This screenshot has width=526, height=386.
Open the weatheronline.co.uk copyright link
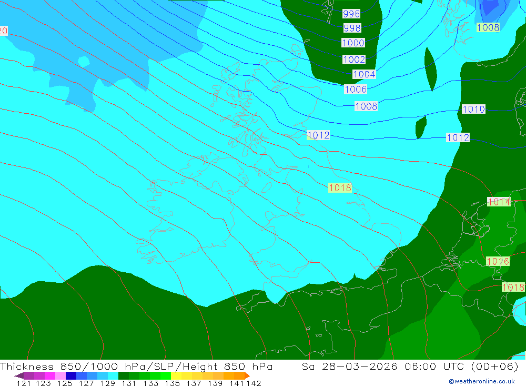click(482, 381)
